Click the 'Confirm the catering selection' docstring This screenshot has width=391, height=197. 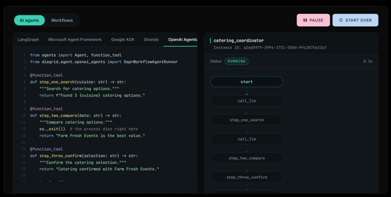click(x=83, y=162)
